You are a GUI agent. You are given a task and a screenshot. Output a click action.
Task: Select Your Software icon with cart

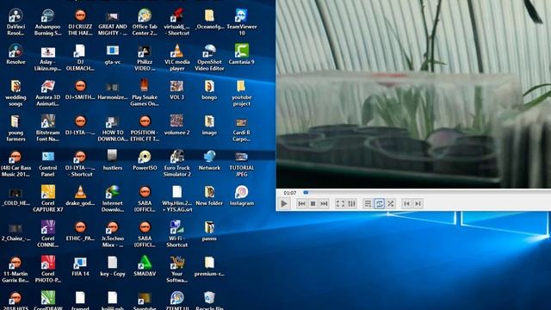pyautogui.click(x=176, y=270)
